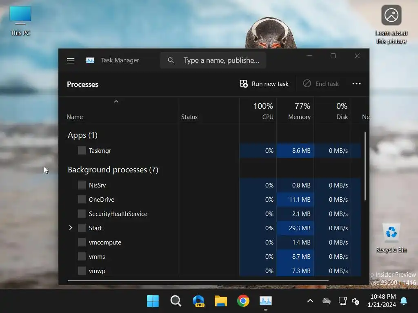The height and width of the screenshot is (313, 418).
Task: Select the Taskmgr process name
Action: [x=100, y=151]
